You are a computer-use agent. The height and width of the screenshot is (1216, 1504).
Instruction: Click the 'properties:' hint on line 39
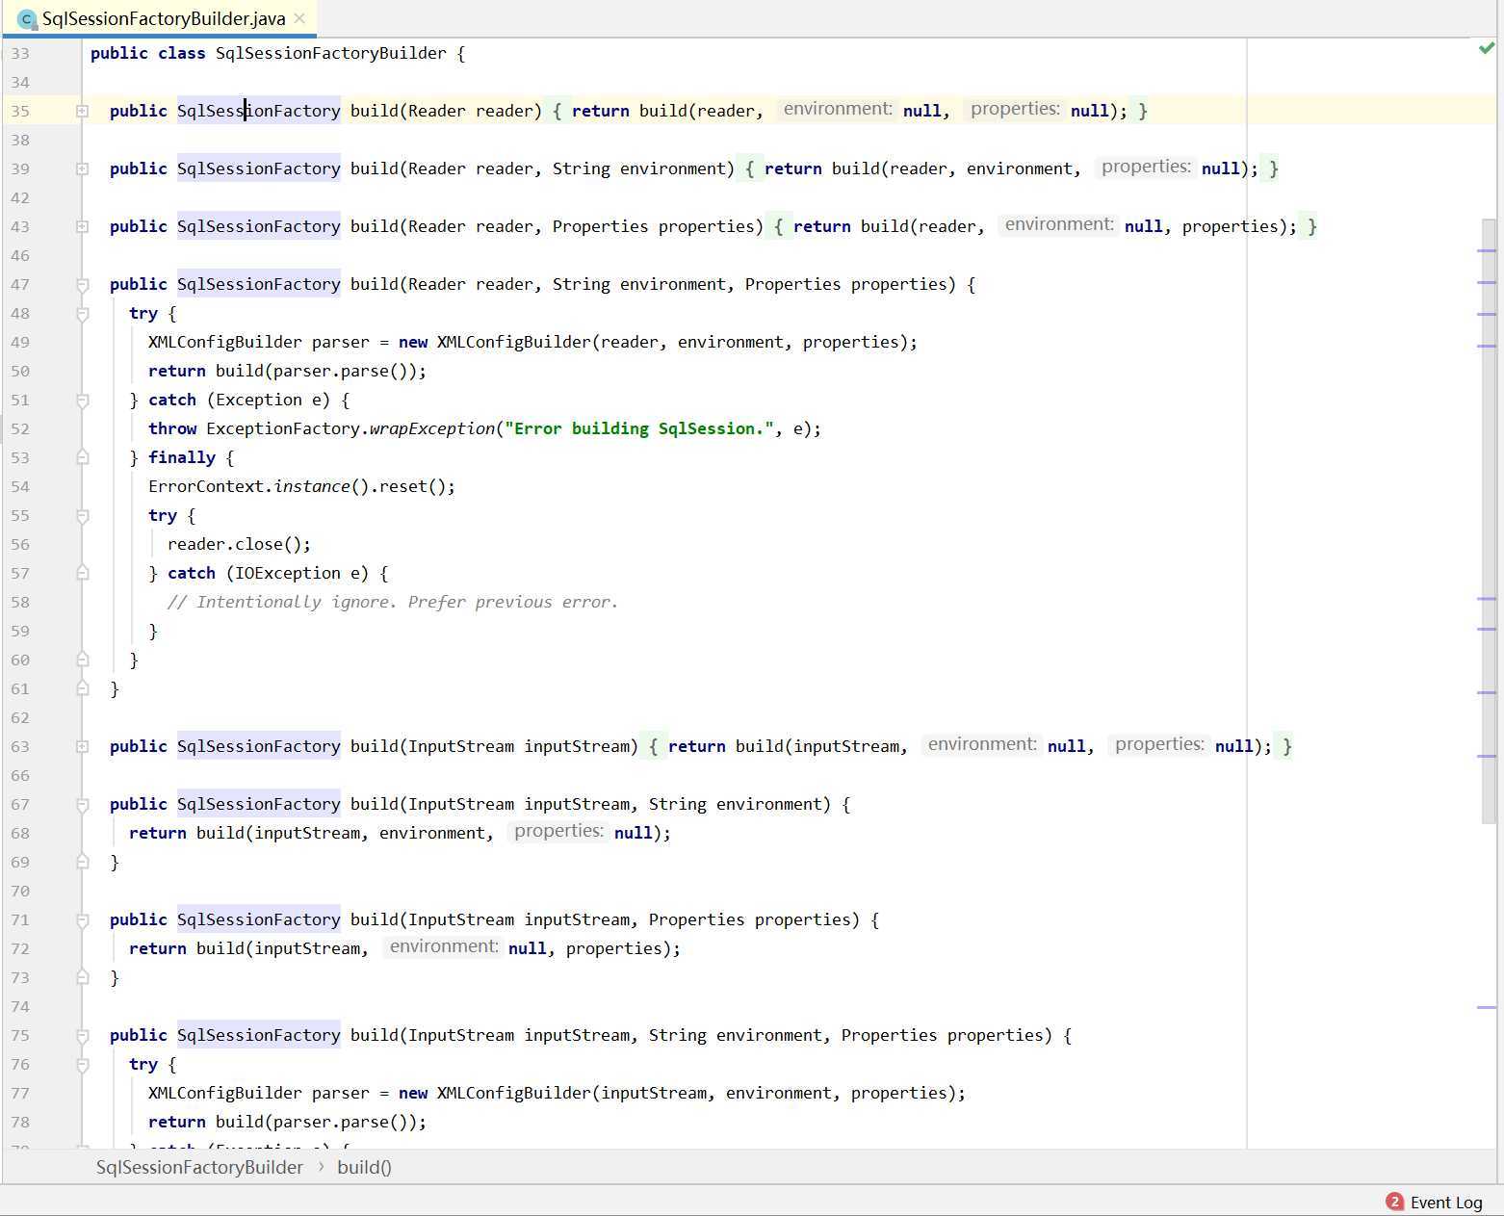pyautogui.click(x=1146, y=167)
